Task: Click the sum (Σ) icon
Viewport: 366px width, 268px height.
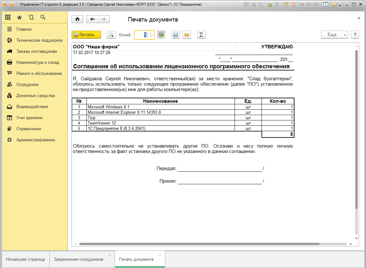Action: [201, 35]
